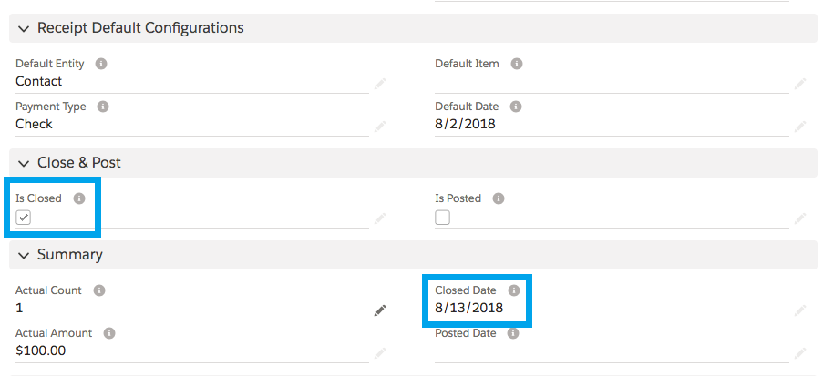Click info icon next to Is Posted
The width and height of the screenshot is (823, 376).
pyautogui.click(x=499, y=198)
